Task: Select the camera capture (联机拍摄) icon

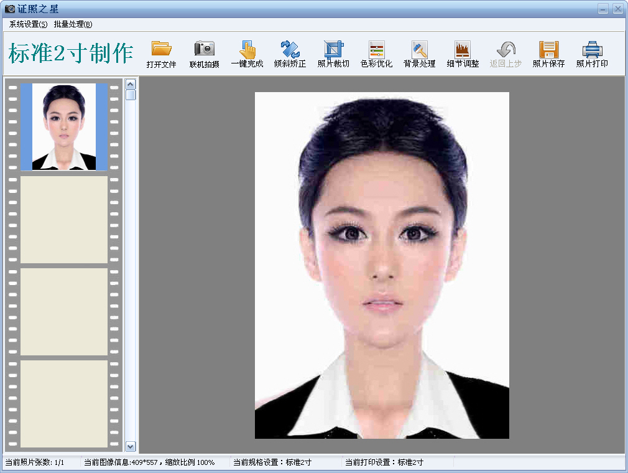Action: pos(204,50)
